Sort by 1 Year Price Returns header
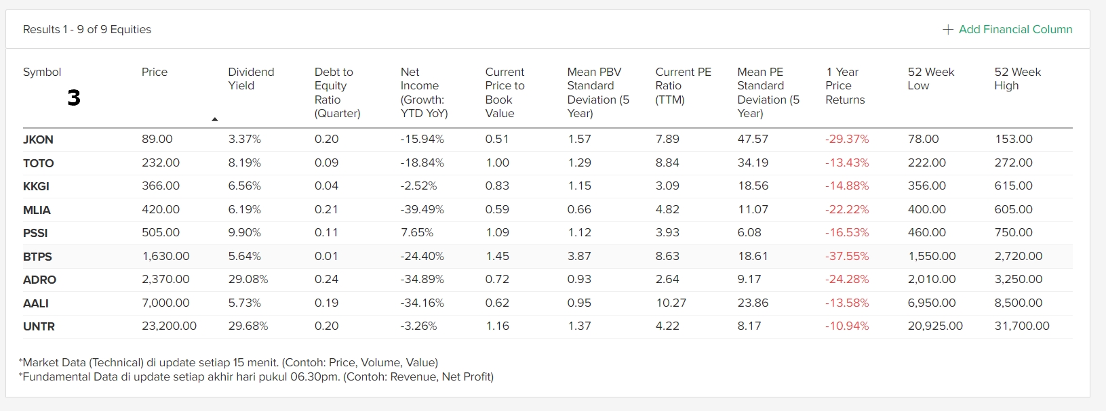Screen dimensions: 1106x411 [845, 85]
